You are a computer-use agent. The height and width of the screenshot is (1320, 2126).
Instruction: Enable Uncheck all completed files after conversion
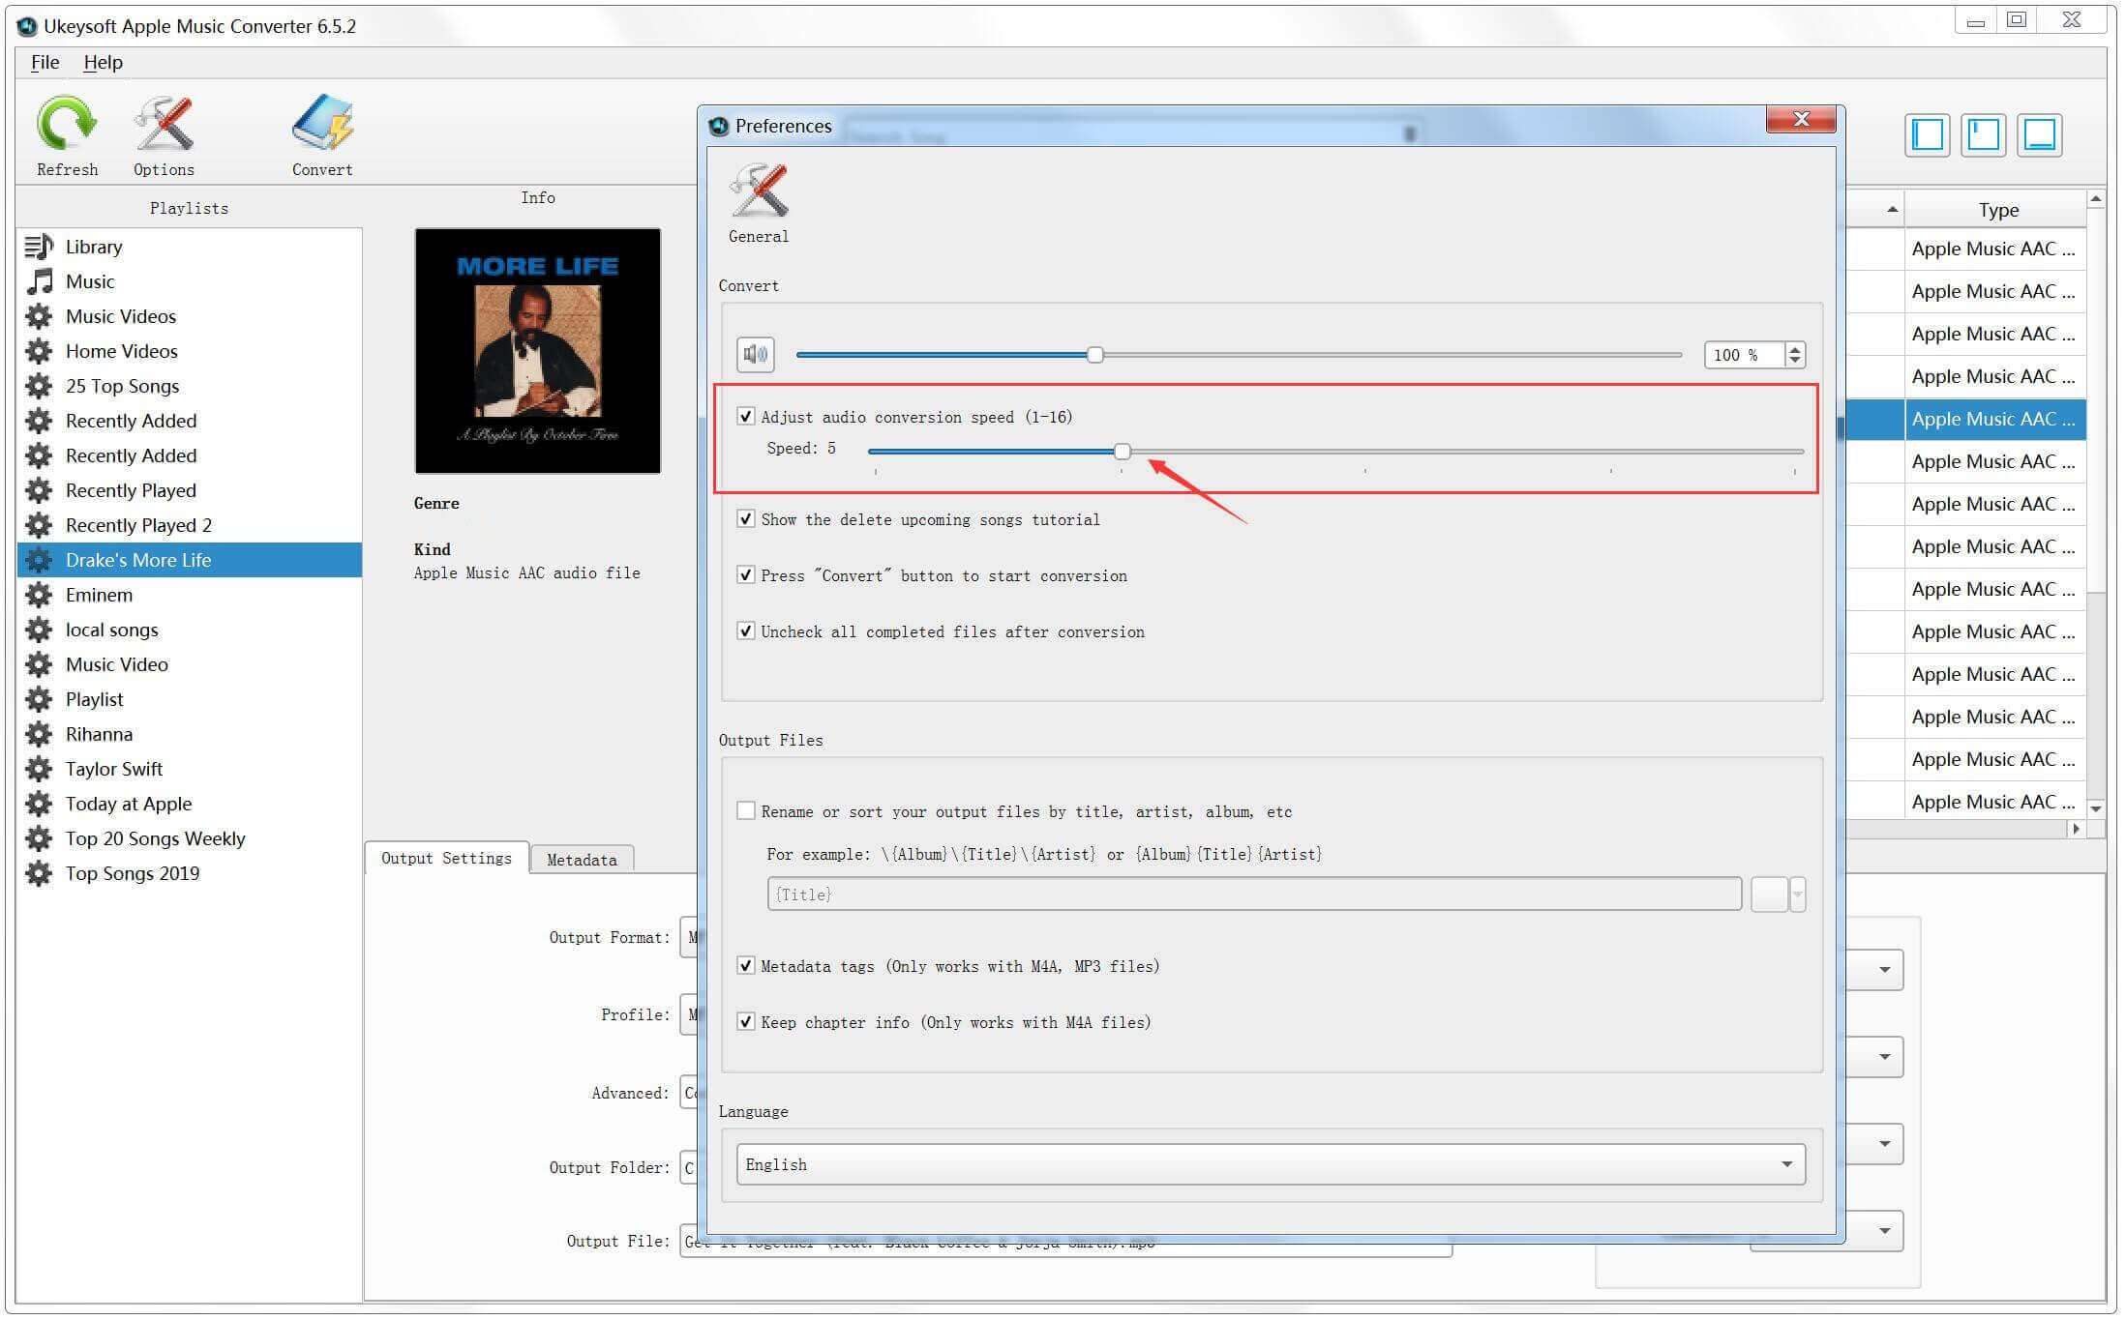click(x=744, y=631)
